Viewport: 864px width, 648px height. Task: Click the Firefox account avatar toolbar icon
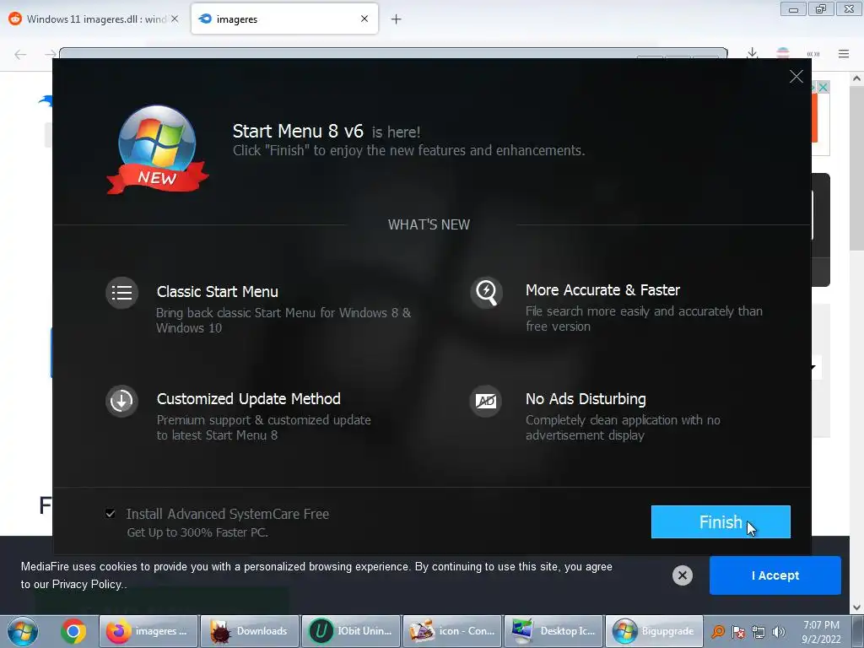[x=782, y=53]
